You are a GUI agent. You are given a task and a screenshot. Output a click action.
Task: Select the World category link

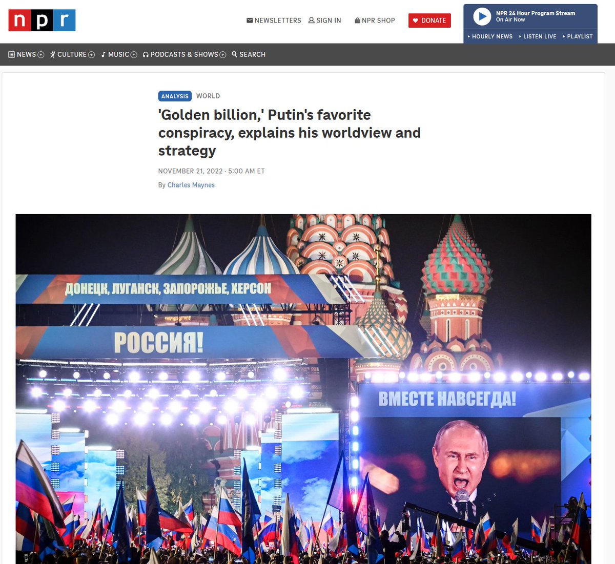pos(208,96)
